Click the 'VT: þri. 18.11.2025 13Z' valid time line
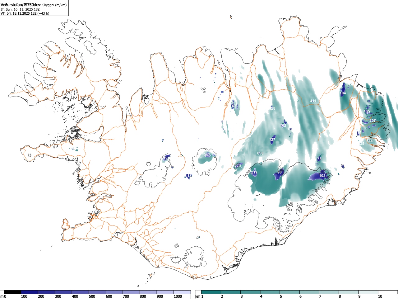The height and width of the screenshot is (299, 398). (x=18, y=13)
